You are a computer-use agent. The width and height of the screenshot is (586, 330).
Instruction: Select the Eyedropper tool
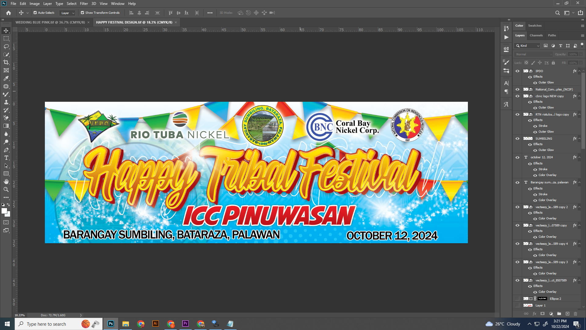click(x=6, y=78)
